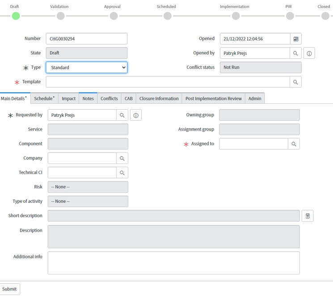Click the PIR stage marker
333x299 pixels.
coord(290,16)
